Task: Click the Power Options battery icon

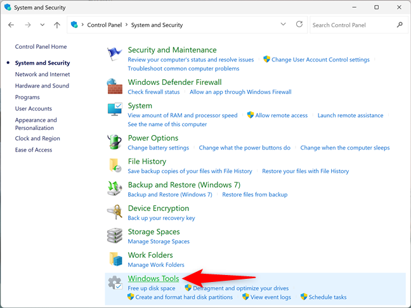Action: (x=115, y=142)
